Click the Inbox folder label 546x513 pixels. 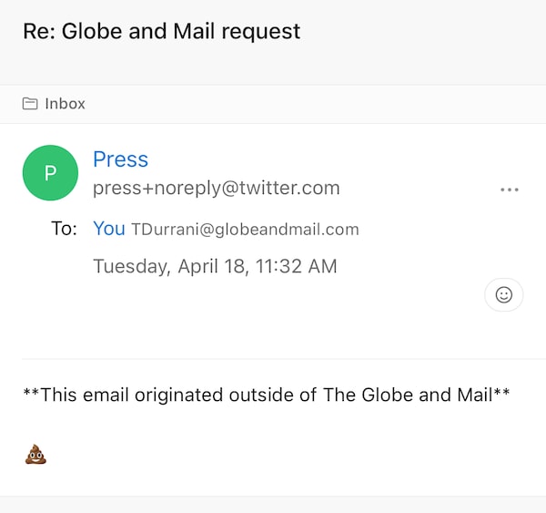[65, 104]
